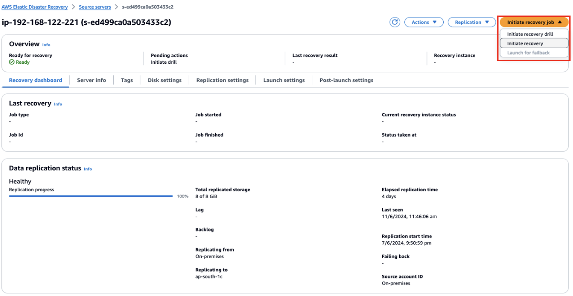Click the replication progress bar

(91, 196)
